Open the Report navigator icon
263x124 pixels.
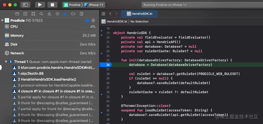point(81,14)
